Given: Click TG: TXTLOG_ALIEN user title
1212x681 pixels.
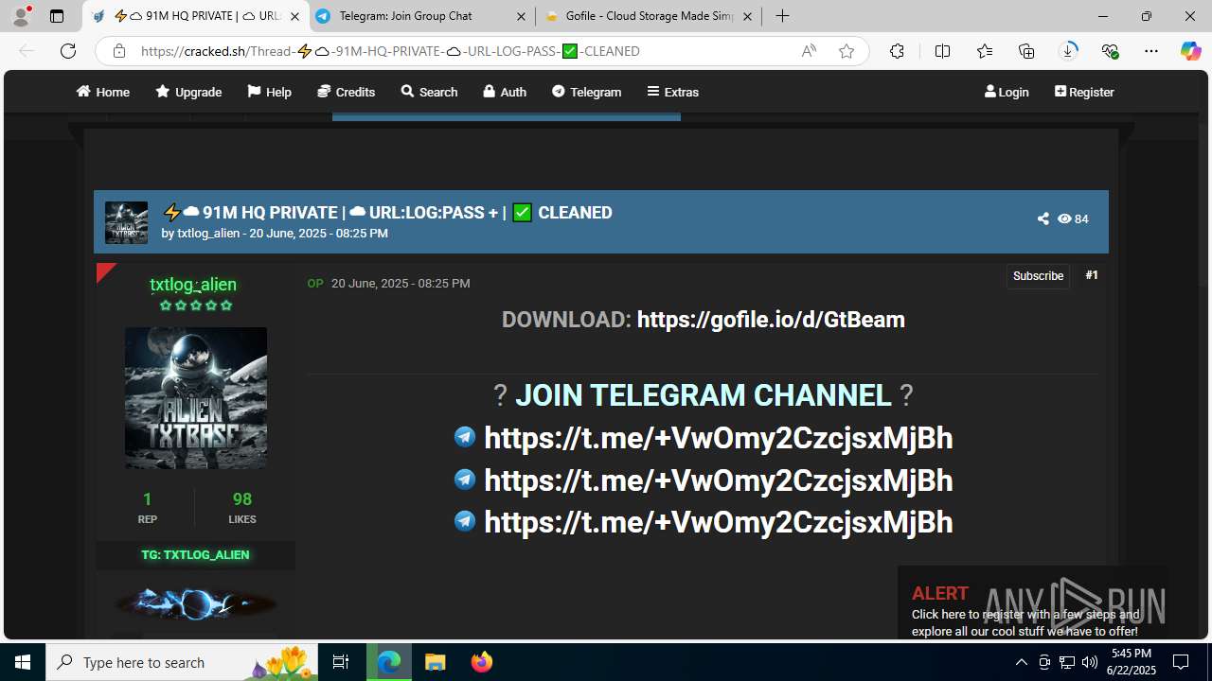Looking at the screenshot, I should pyautogui.click(x=195, y=555).
